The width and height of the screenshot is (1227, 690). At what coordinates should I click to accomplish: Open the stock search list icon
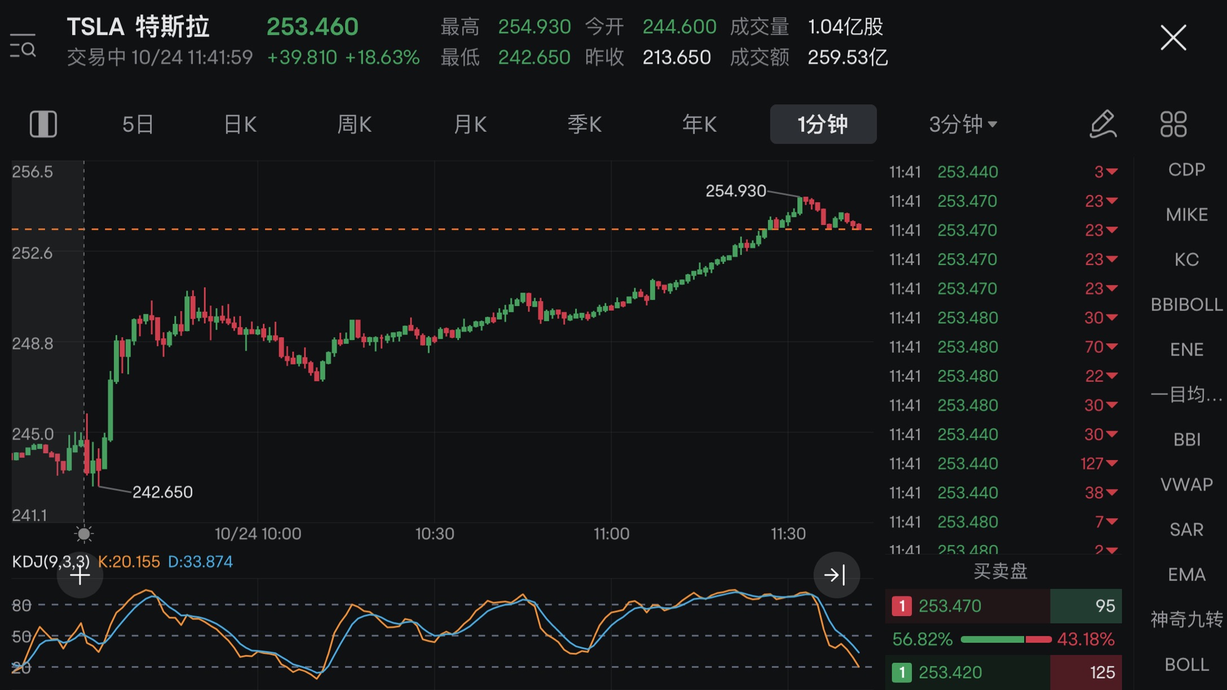click(23, 46)
